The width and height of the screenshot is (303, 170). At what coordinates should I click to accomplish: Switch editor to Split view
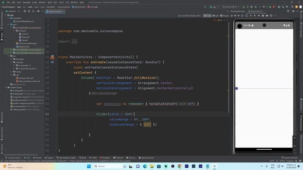tap(215, 16)
